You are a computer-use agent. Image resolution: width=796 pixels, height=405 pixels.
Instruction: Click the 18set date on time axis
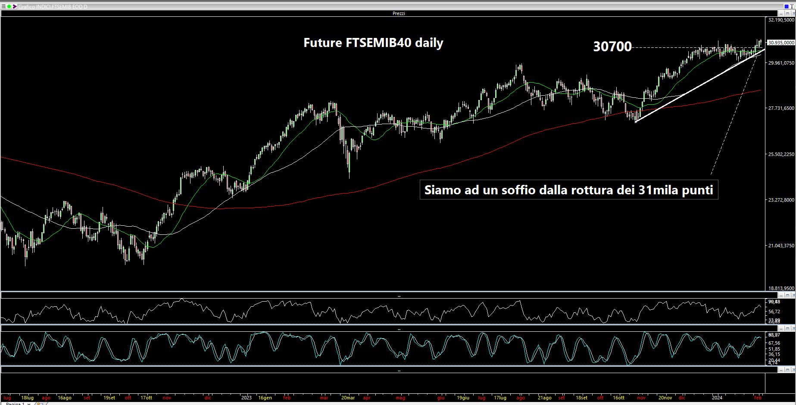coord(581,398)
